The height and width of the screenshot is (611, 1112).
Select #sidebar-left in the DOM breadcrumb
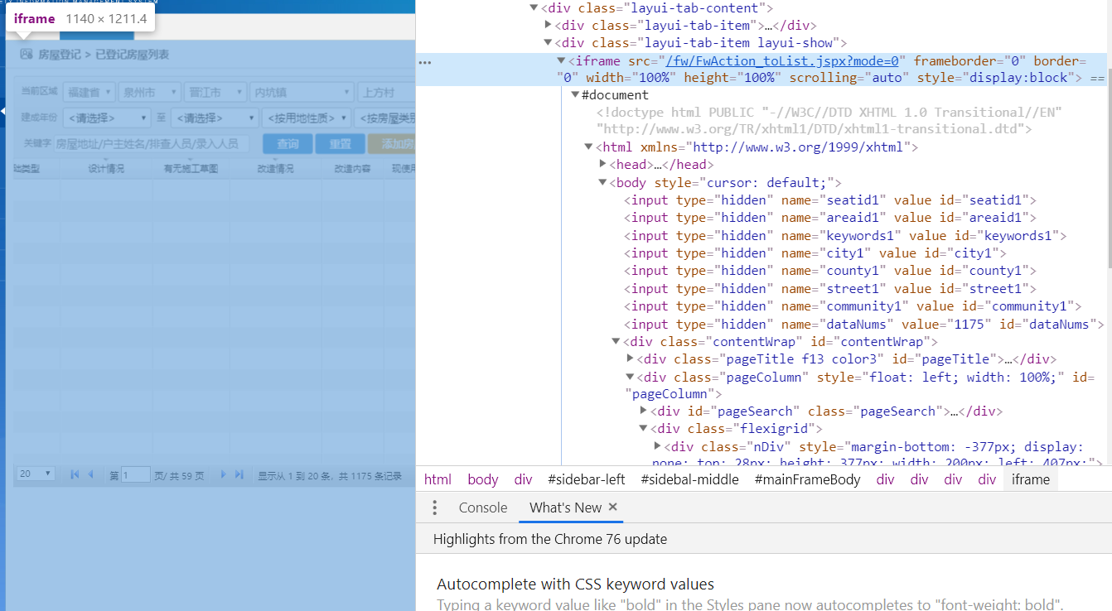pos(587,479)
